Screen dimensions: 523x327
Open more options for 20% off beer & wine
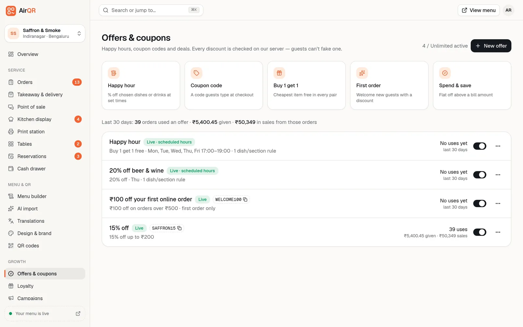click(498, 175)
